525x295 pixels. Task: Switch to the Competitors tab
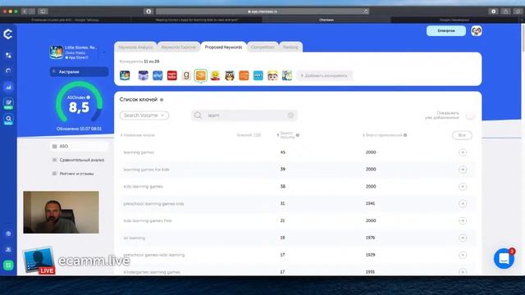[262, 48]
